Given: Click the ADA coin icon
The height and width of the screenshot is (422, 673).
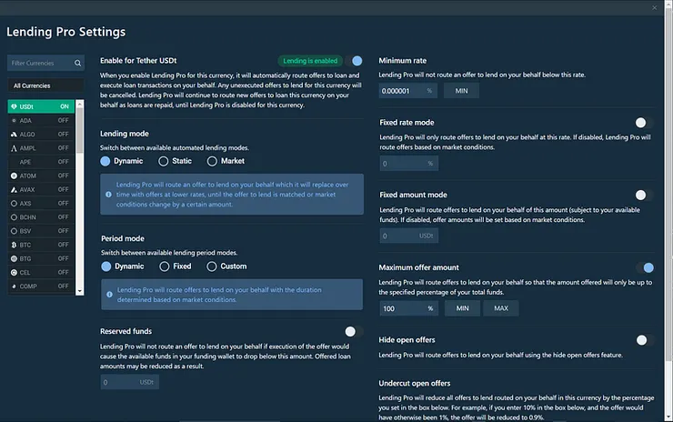Looking at the screenshot, I should (14, 121).
